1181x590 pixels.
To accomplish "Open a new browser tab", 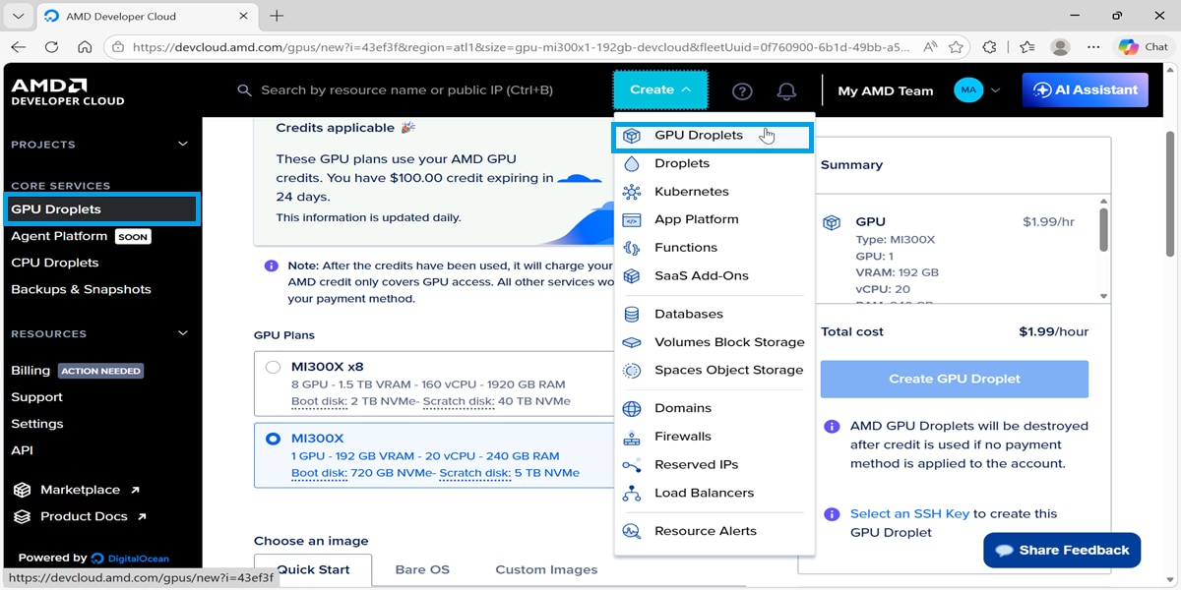I will coord(277,16).
